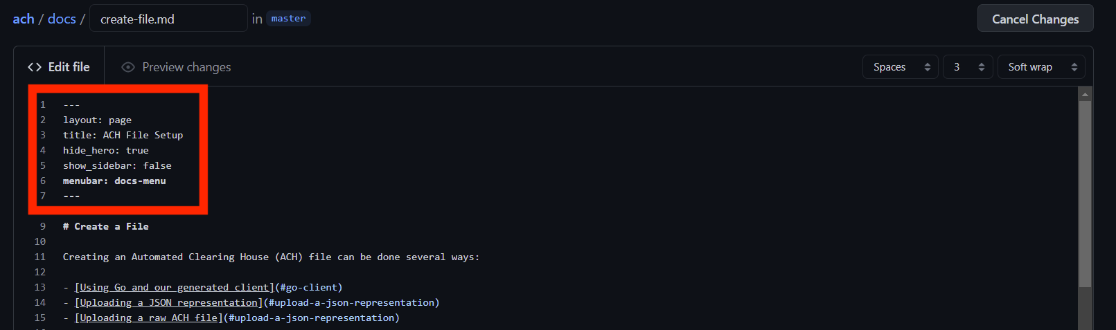Click the master branch label
Image resolution: width=1116 pixels, height=330 pixels.
pyautogui.click(x=288, y=19)
